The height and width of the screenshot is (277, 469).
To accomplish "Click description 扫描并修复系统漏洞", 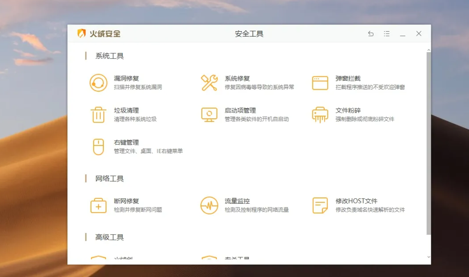I will (138, 87).
